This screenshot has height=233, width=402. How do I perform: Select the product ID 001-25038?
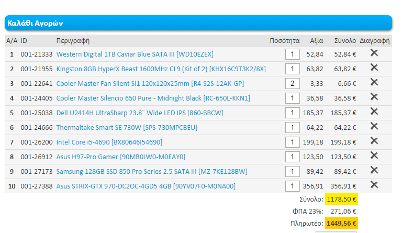(37, 113)
